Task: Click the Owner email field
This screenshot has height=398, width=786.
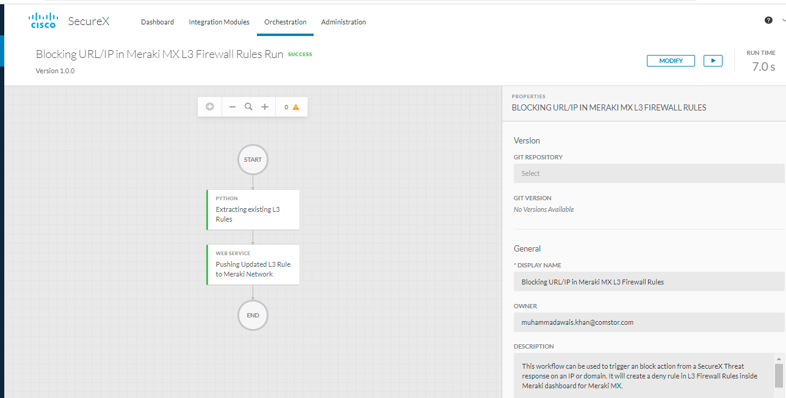Action: coord(649,322)
